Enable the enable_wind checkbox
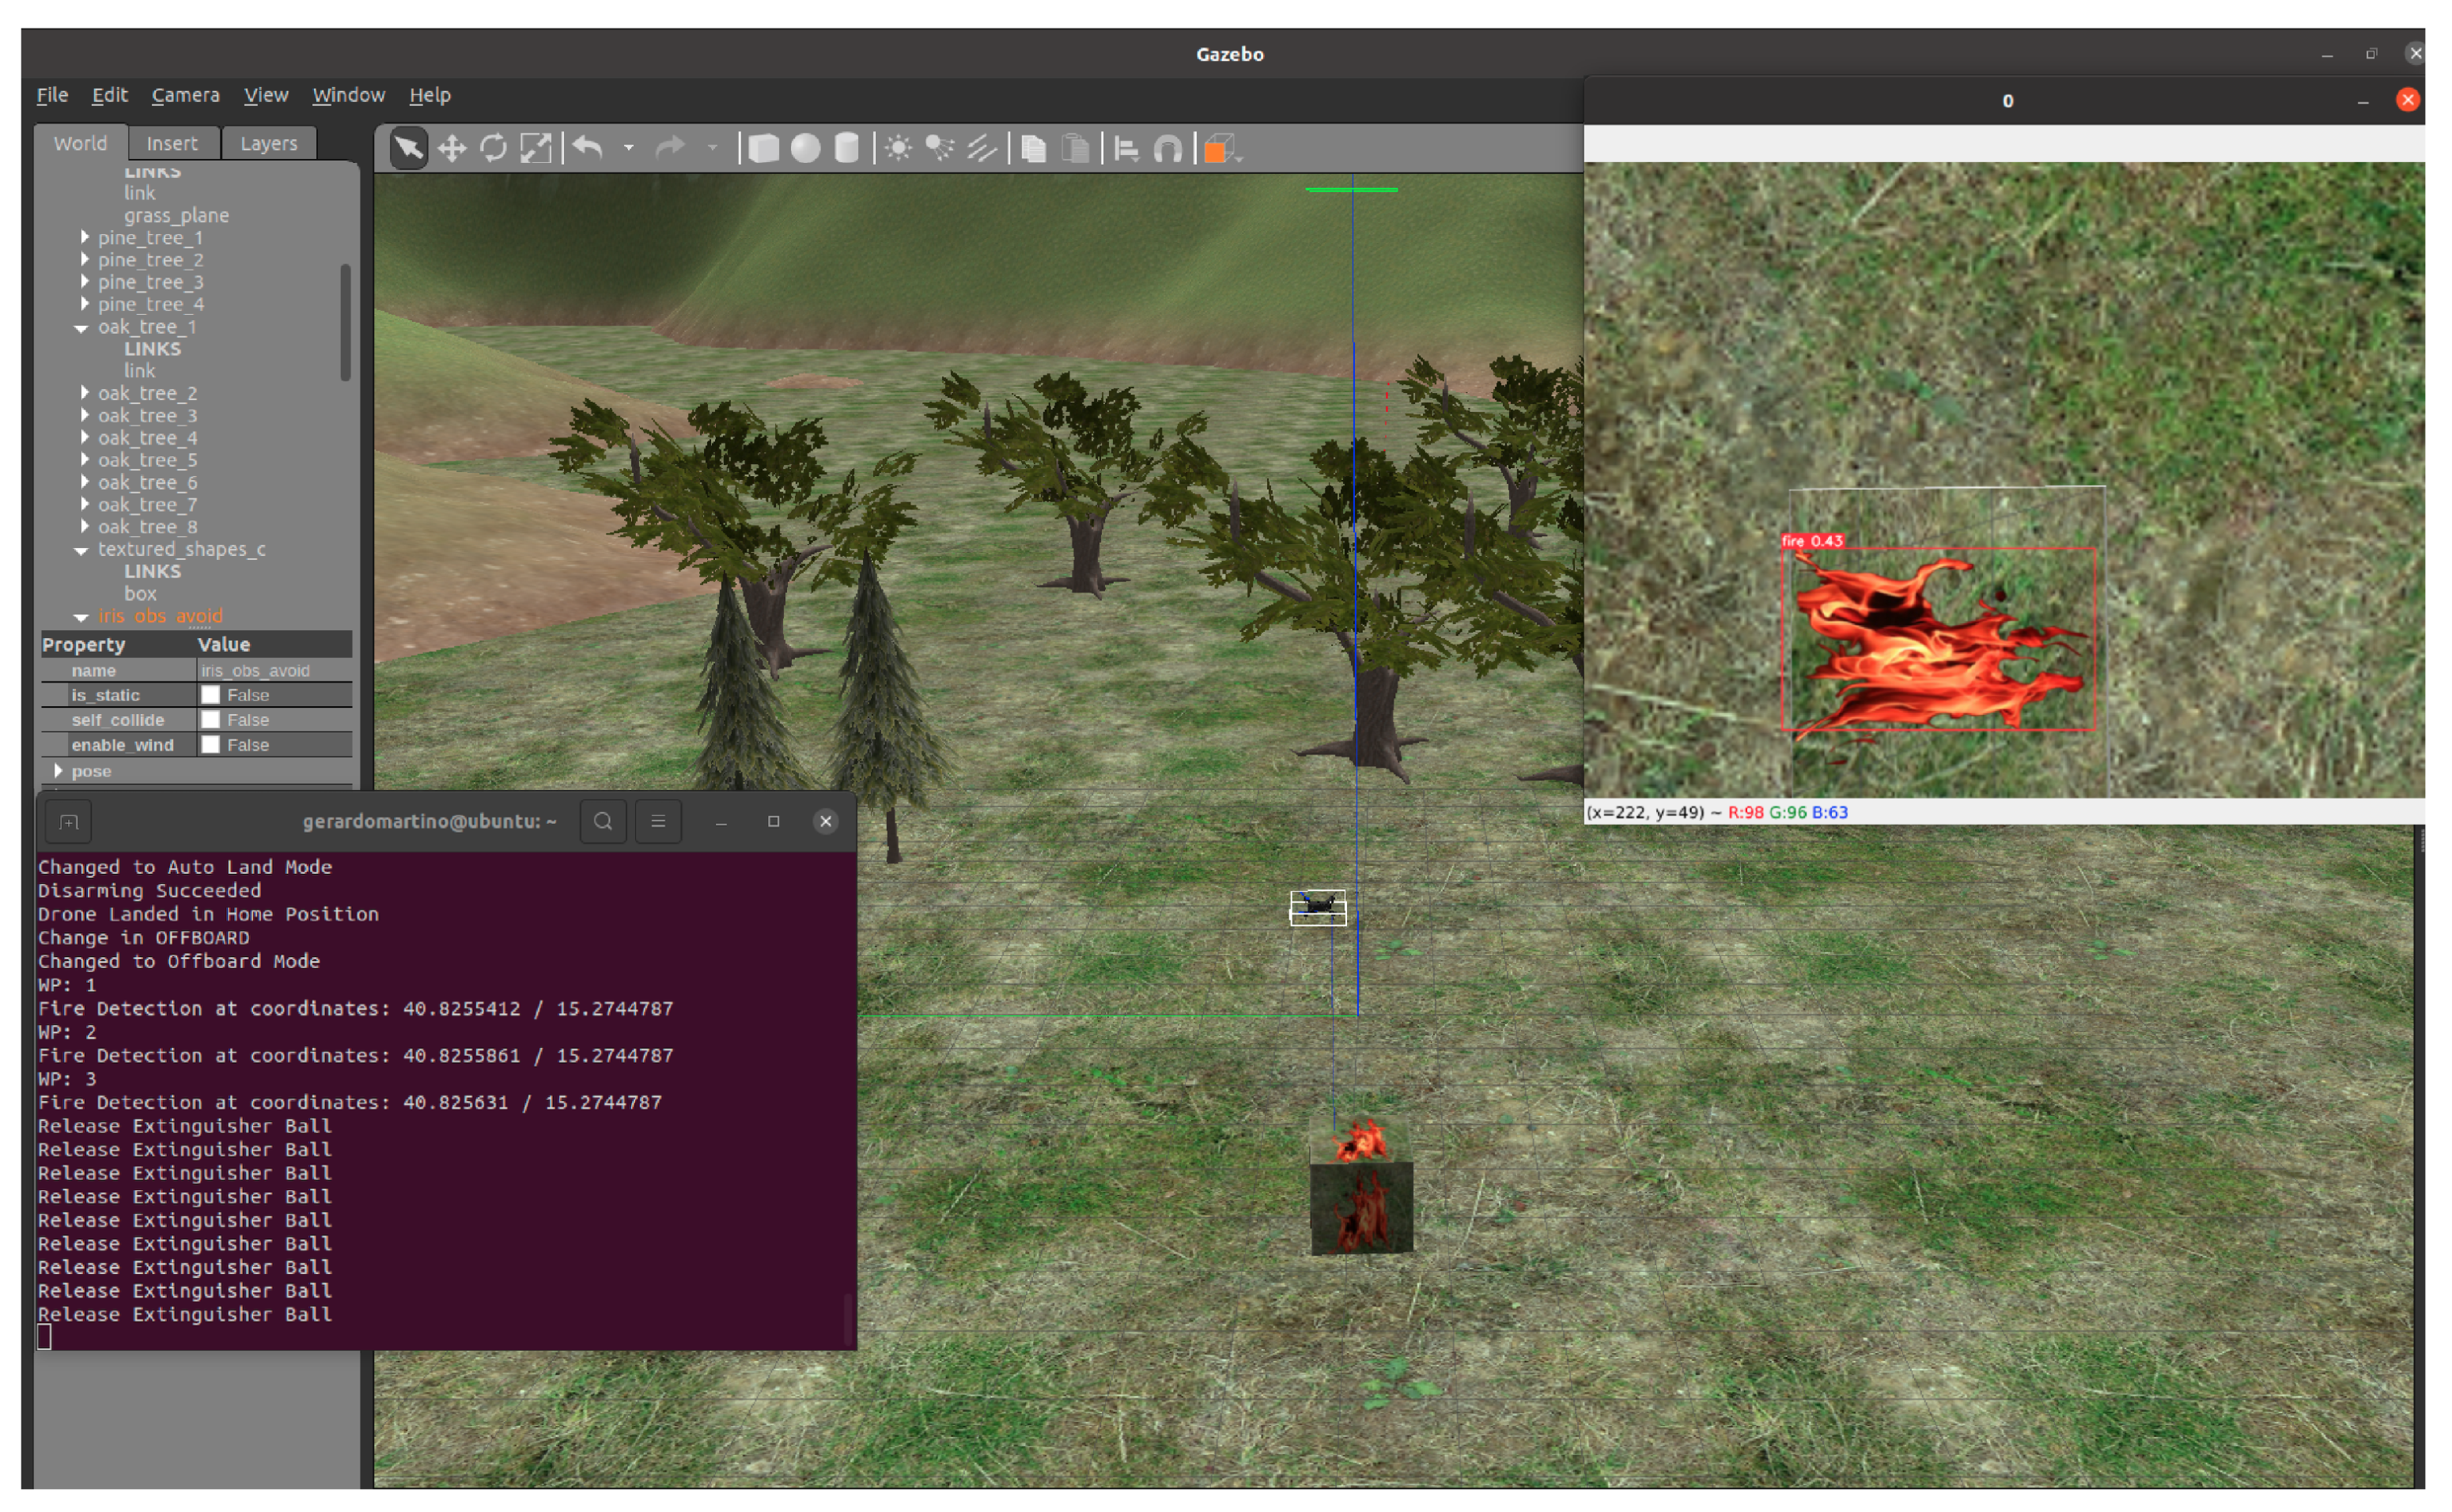This screenshot has width=2452, height=1512. (x=211, y=745)
